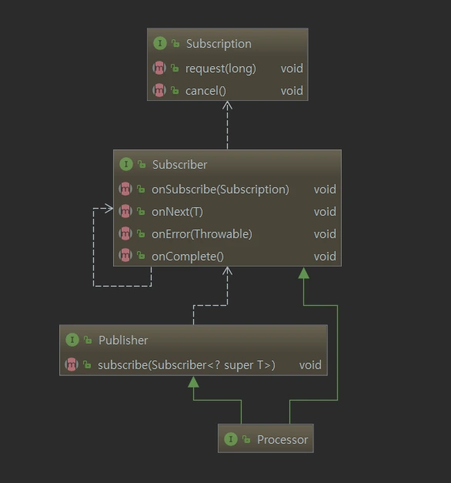This screenshot has height=483, width=451.
Task: Click the dashed arrowhead pointing to Subscription
Action: pos(227,106)
